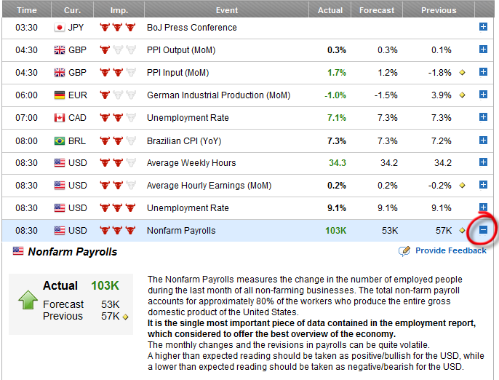The height and width of the screenshot is (380, 499).
Task: Select the Average Weekly Hours event name
Action: (x=191, y=163)
